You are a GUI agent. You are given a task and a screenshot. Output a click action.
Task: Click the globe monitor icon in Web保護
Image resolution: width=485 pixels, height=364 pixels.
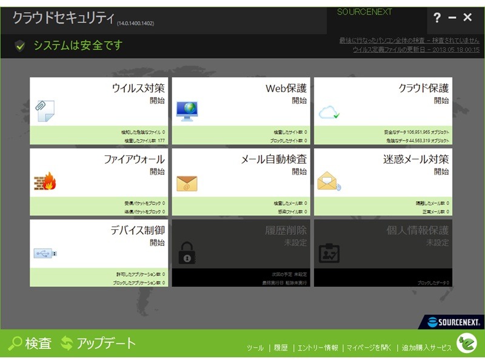[x=187, y=111]
